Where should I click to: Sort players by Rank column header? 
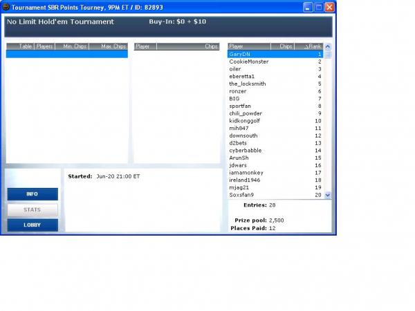pyautogui.click(x=311, y=46)
